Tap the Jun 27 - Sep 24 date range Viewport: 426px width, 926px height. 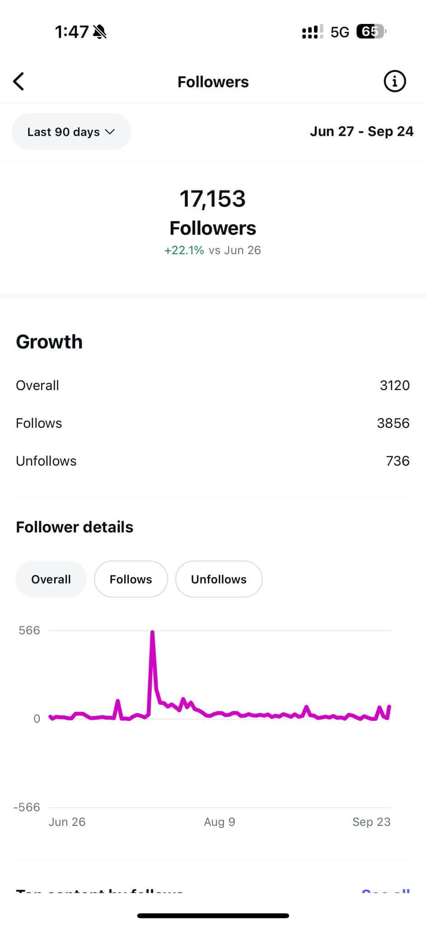(361, 131)
